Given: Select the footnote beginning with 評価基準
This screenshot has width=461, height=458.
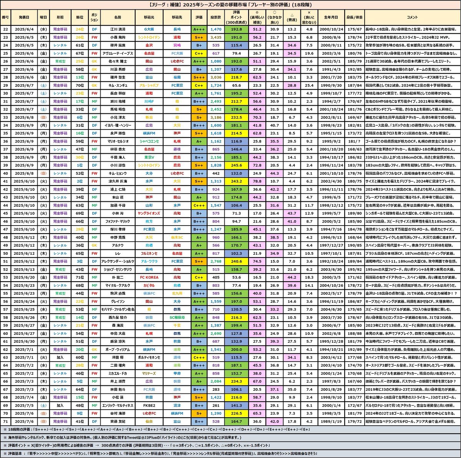Looking at the screenshot, I should click(159, 453).
